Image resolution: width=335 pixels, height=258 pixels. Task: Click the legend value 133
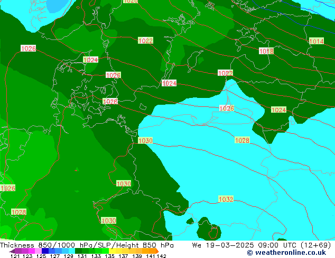96,256
